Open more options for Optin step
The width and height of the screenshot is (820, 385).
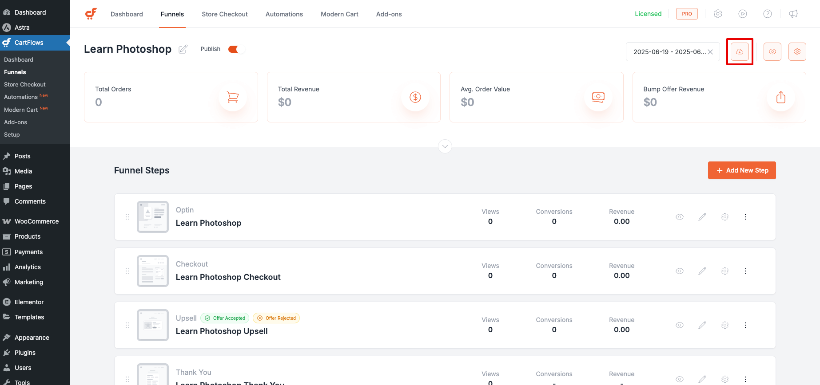pos(745,217)
